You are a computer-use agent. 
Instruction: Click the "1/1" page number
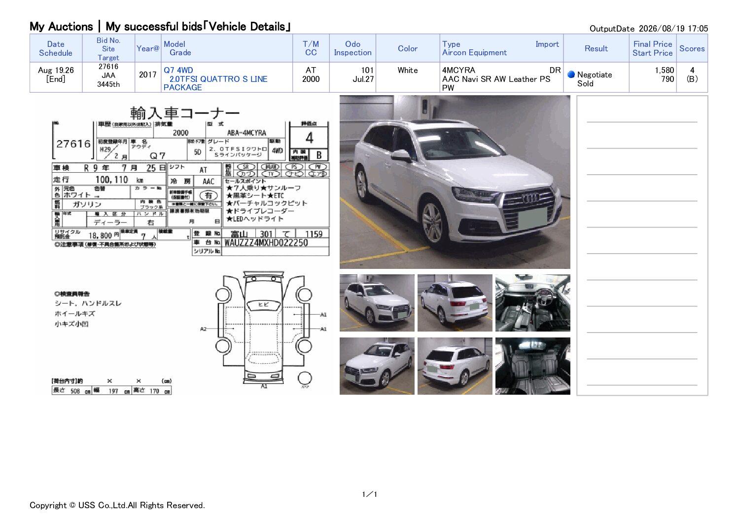point(369,494)
